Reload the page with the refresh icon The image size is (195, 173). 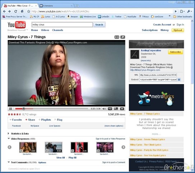[x=16, y=12]
